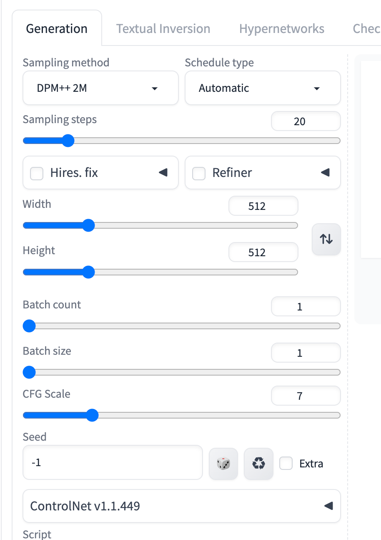This screenshot has height=540, width=381.
Task: Switch to the Hypernetworks tab
Action: click(282, 29)
